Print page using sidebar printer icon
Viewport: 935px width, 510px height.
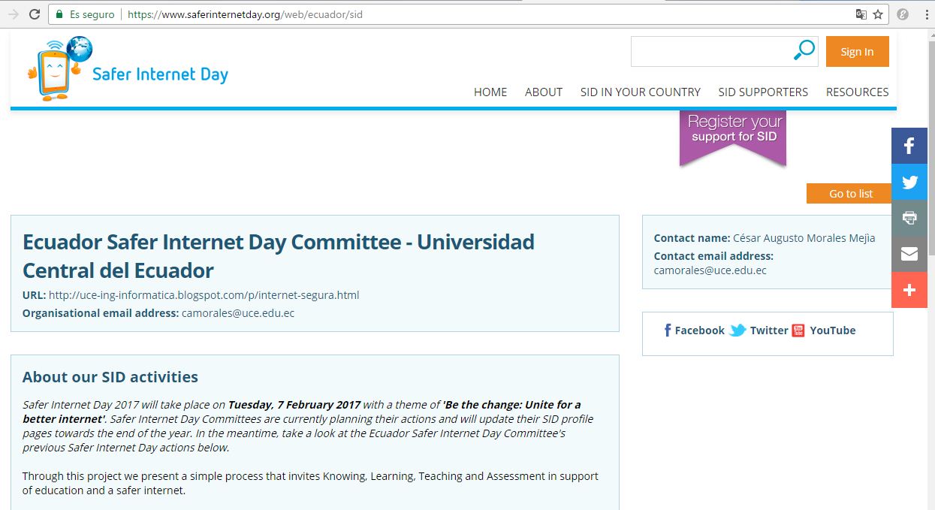pos(909,218)
